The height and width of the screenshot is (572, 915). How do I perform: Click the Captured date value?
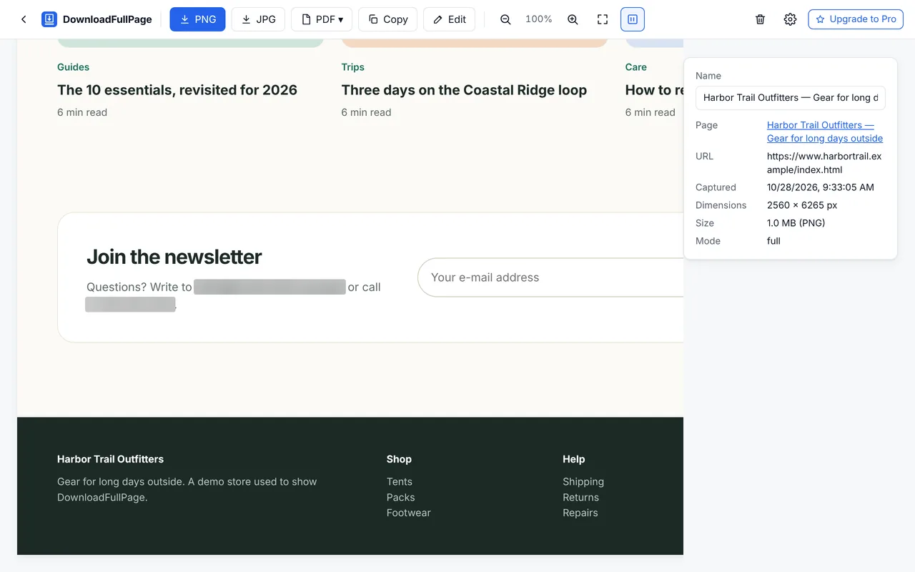(x=821, y=187)
